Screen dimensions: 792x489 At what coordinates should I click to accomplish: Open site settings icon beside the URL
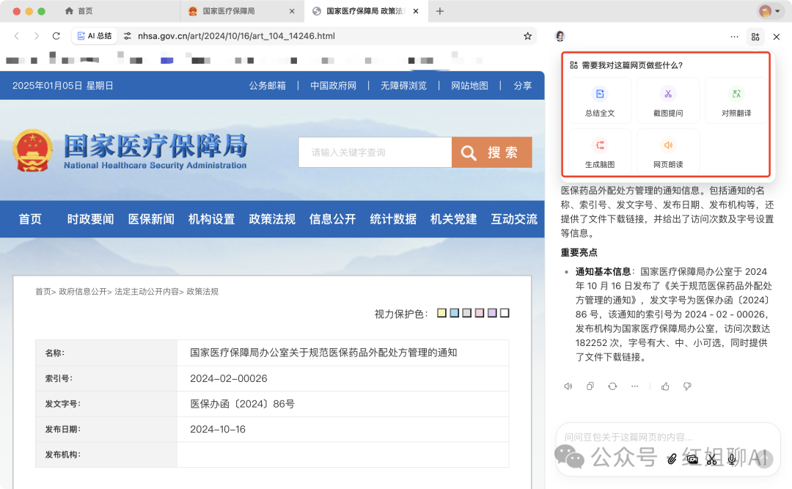128,36
